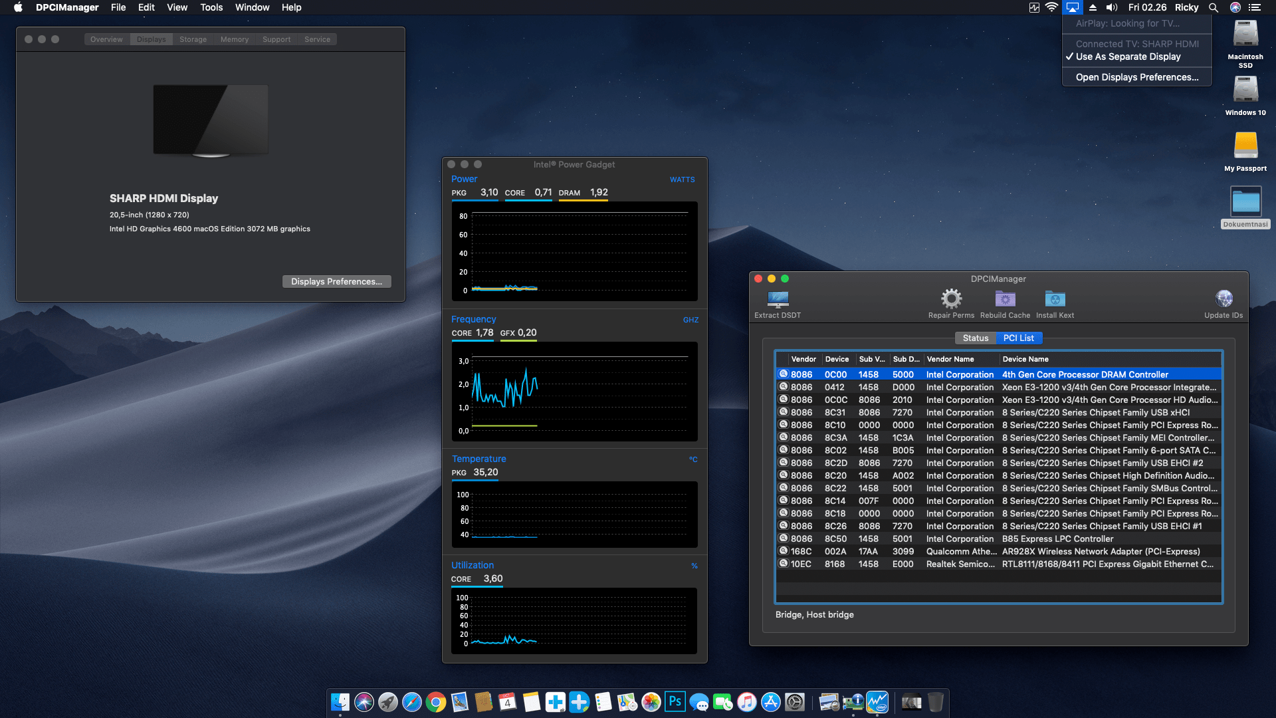Sort PCI list by Vendor column header
The width and height of the screenshot is (1276, 718).
click(803, 359)
